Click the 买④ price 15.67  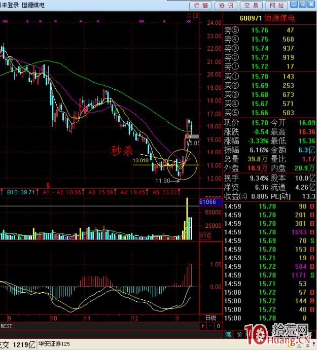(260, 103)
